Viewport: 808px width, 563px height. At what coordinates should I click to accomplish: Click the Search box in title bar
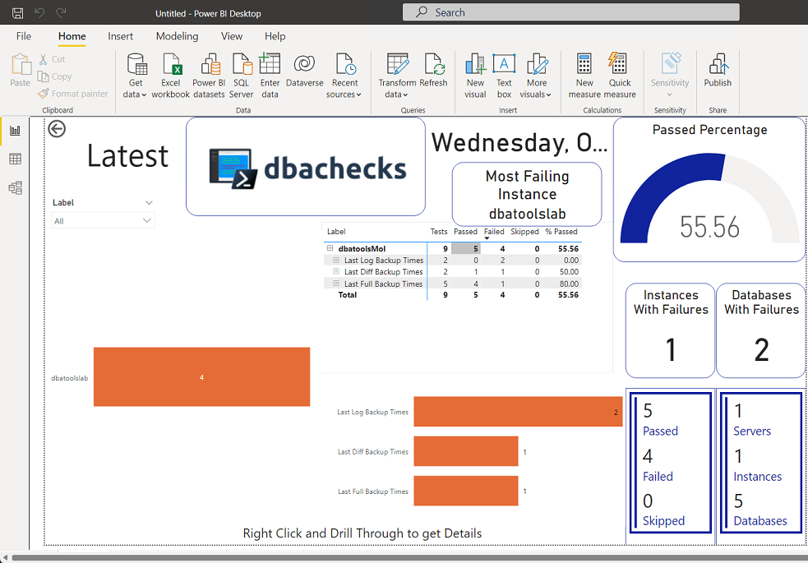pos(571,12)
